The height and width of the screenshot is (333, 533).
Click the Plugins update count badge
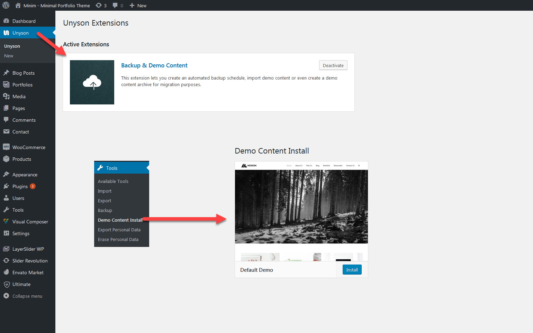point(33,186)
